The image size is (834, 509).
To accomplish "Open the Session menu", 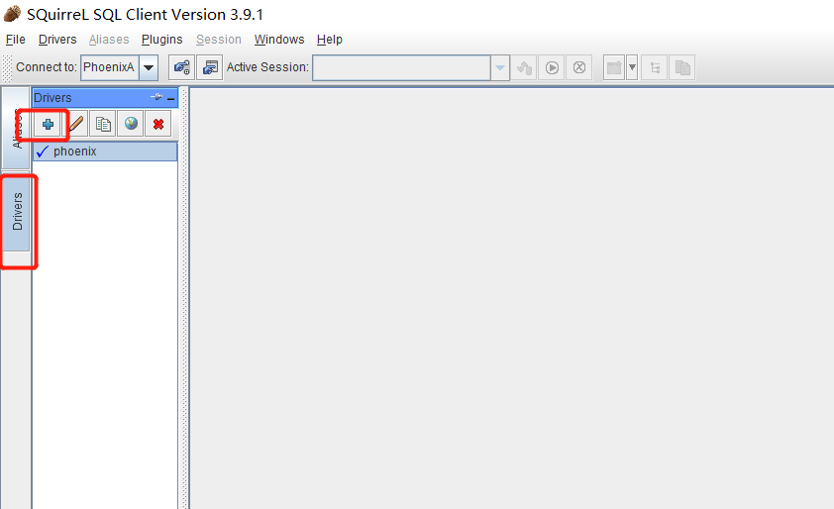I will [x=219, y=40].
